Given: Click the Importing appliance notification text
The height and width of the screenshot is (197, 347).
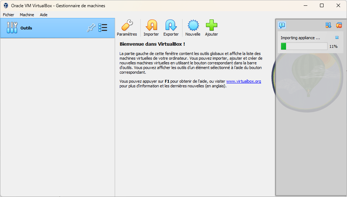Looking at the screenshot, I should [300, 38].
